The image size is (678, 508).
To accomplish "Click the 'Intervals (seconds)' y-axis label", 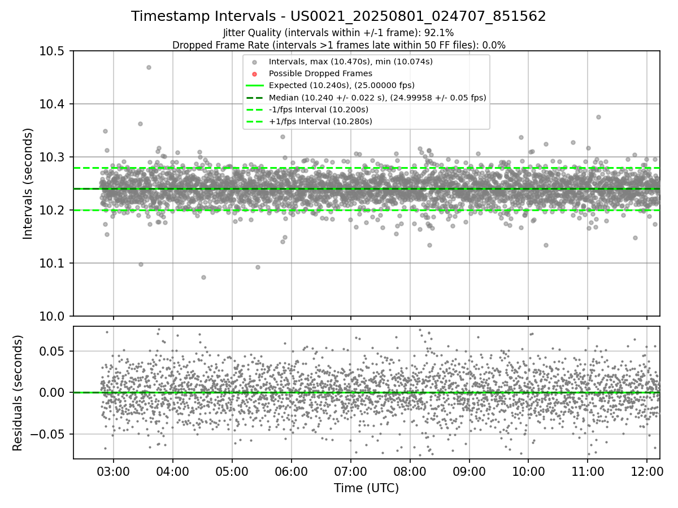I will (x=28, y=183).
